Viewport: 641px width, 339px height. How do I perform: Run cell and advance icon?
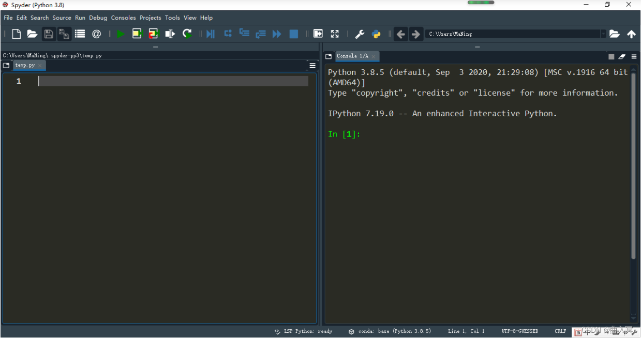154,34
